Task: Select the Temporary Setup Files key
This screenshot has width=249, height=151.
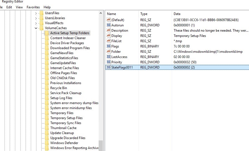Action: point(66,118)
